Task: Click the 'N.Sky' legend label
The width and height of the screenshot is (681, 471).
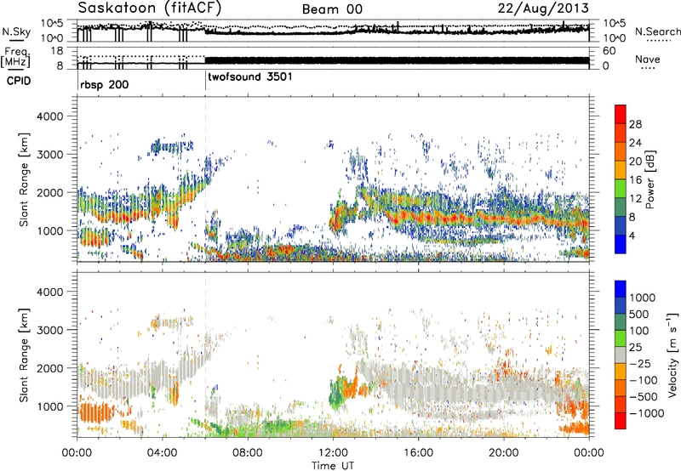Action: point(16,31)
